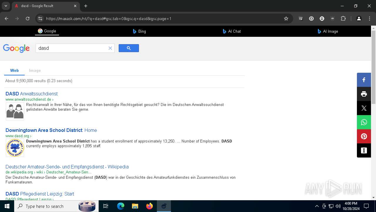
Task: Launch Microsoft Edge from the taskbar
Action: (121, 206)
